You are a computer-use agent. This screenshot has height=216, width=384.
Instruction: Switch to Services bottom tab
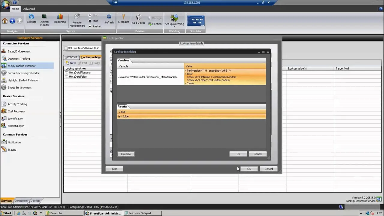(6, 201)
